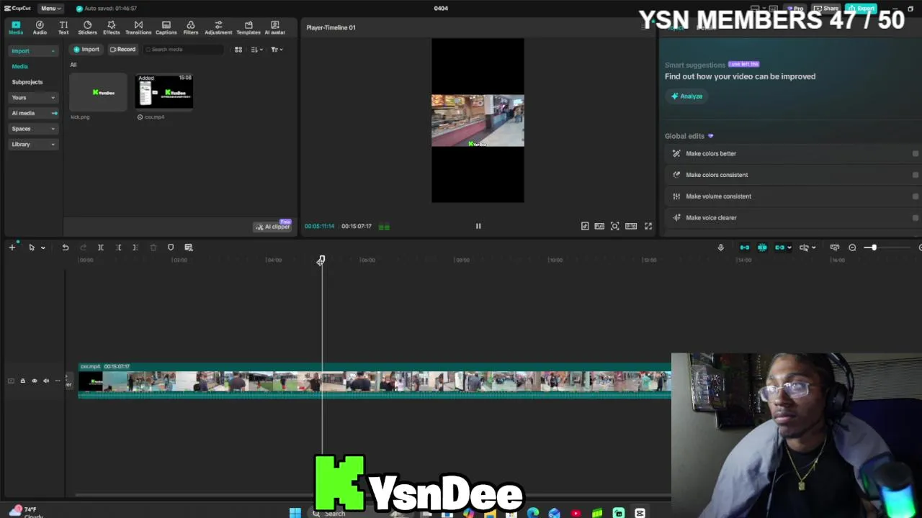This screenshot has height=518, width=922.
Task: Open the Windows Start menu
Action: (295, 513)
